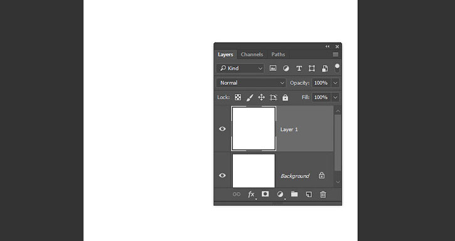The image size is (455, 241).
Task: Link layers chain icon
Action: [x=237, y=195]
